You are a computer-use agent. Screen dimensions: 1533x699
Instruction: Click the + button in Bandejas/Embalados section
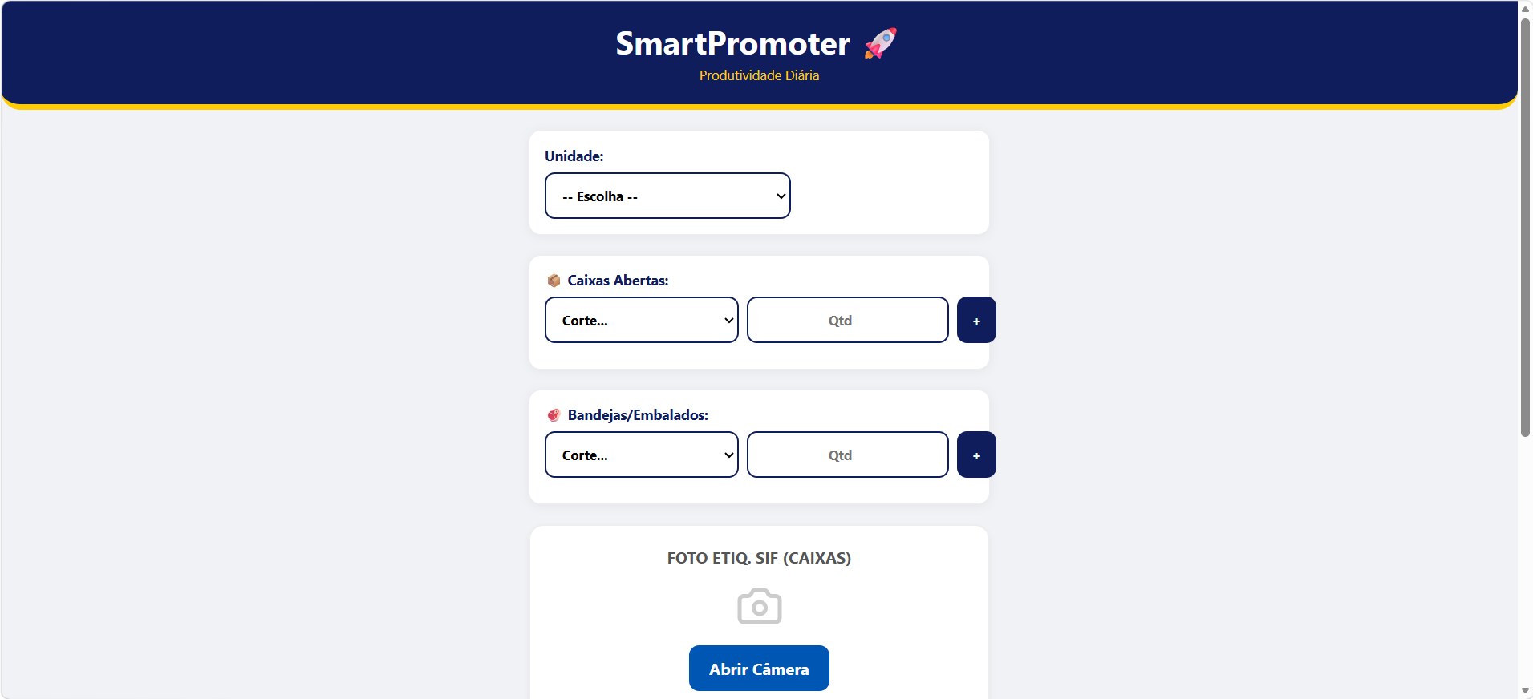975,455
